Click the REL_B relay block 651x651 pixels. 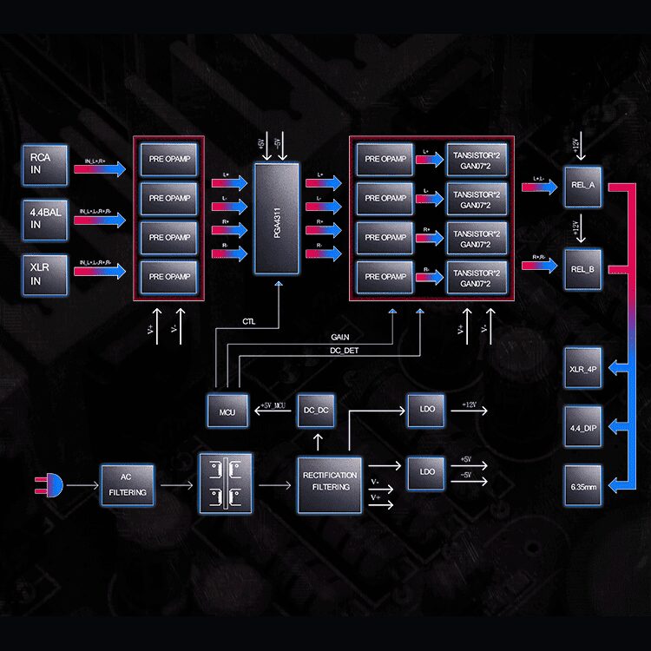coord(583,270)
